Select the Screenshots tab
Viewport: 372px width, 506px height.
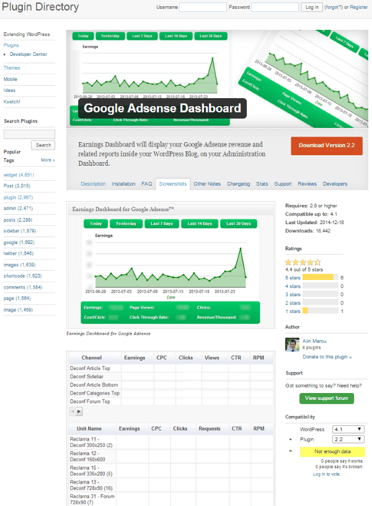coord(173,184)
